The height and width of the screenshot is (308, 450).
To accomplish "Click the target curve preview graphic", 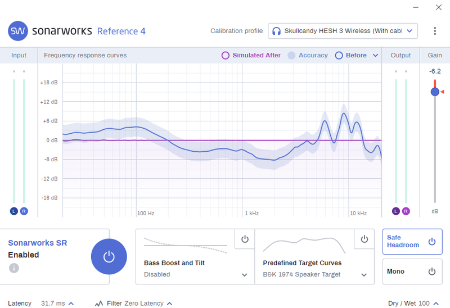I will click(304, 246).
